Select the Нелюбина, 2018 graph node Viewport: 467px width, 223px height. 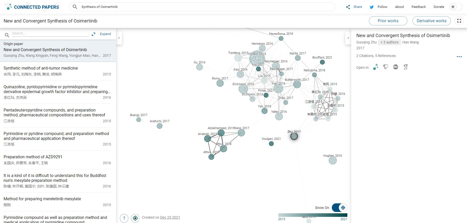click(x=281, y=38)
